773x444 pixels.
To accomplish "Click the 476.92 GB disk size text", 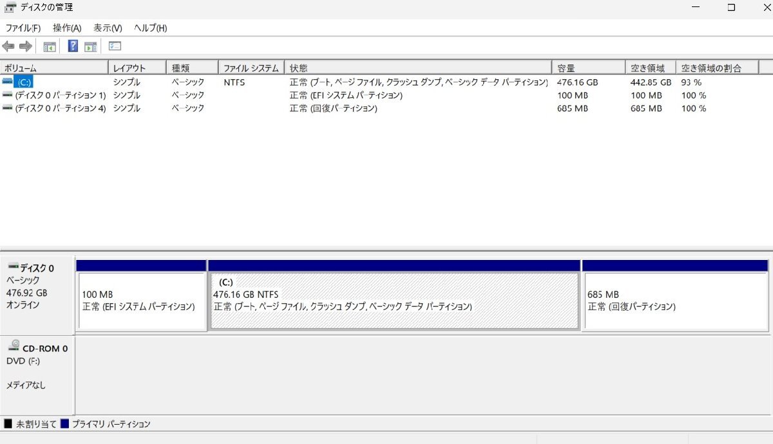I will [26, 293].
